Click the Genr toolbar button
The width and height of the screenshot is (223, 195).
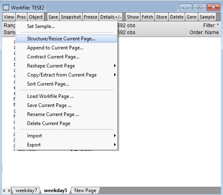click(191, 17)
